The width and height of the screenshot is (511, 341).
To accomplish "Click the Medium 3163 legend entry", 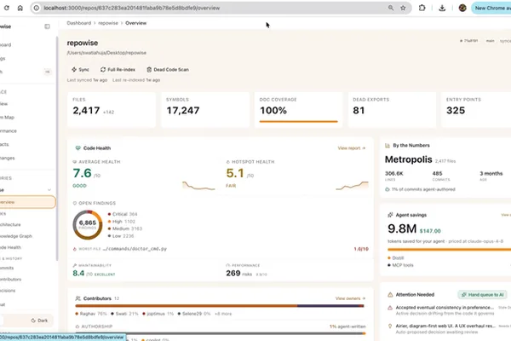I will pos(125,228).
